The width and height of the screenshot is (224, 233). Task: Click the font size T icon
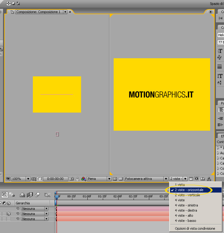click(220, 51)
